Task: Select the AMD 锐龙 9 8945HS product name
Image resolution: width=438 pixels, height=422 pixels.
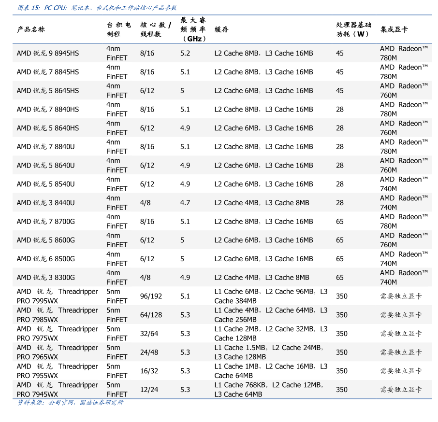Action: coord(47,53)
